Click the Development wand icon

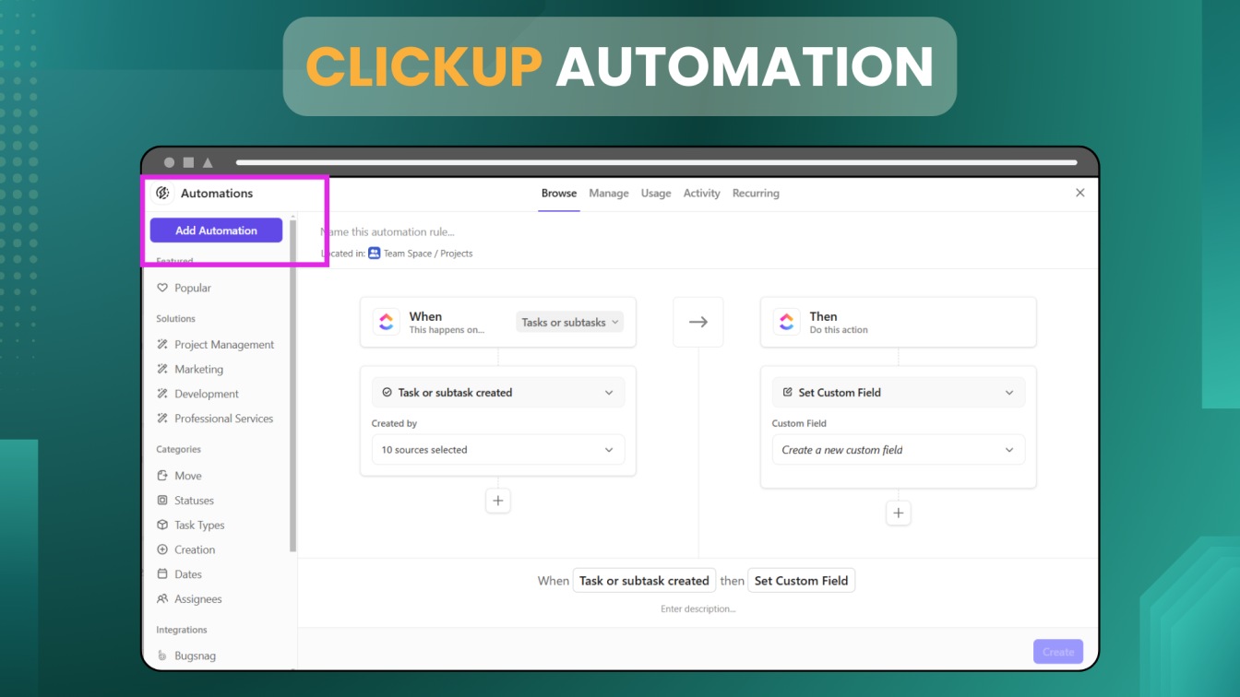point(162,394)
